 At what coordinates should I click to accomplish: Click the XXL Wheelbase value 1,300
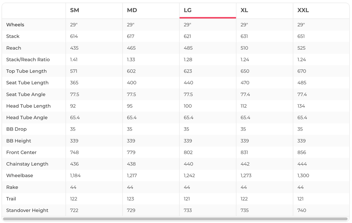tap(303, 176)
